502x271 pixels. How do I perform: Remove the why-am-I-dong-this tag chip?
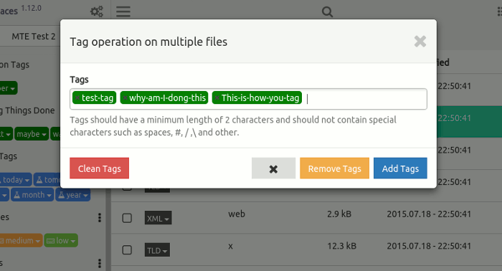(x=125, y=98)
